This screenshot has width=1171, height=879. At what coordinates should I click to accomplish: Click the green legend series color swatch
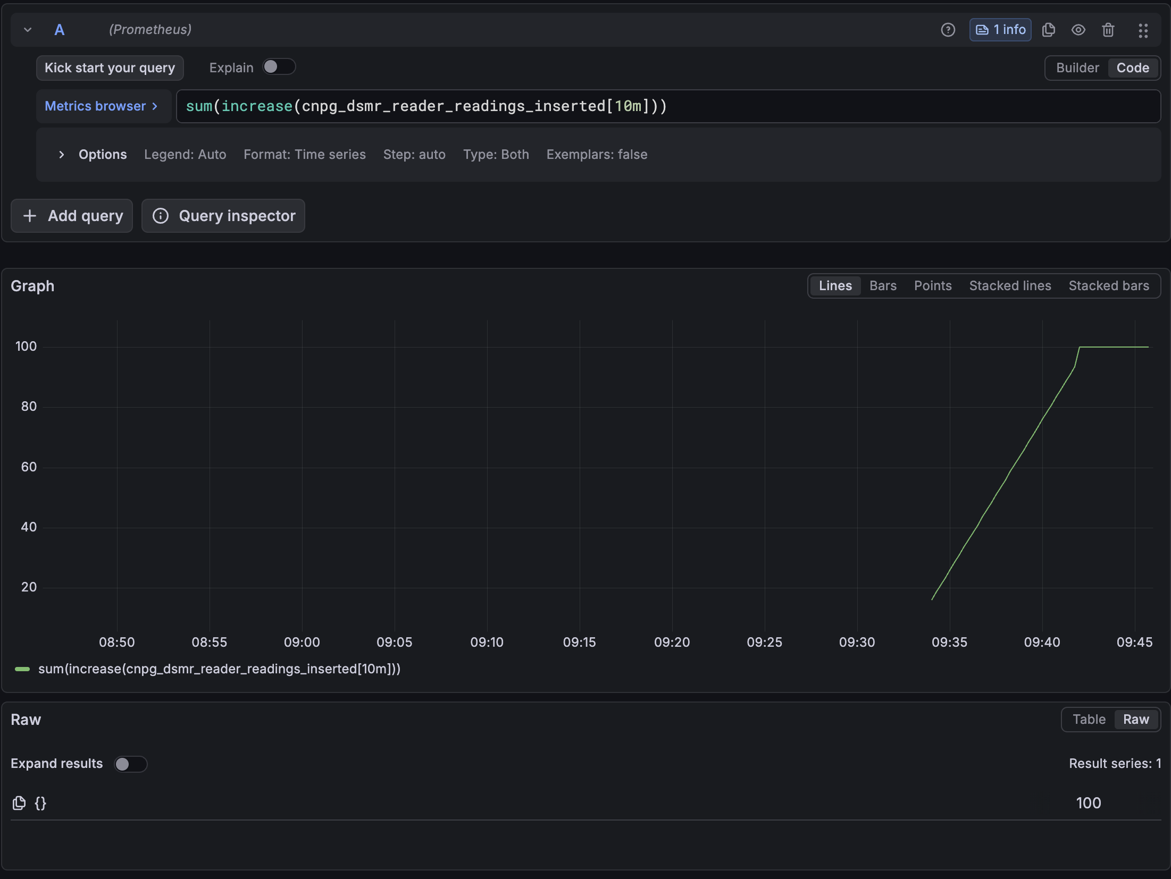click(x=22, y=669)
